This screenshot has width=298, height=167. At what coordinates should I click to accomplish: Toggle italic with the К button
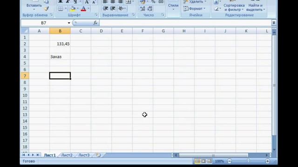[x=68, y=2]
